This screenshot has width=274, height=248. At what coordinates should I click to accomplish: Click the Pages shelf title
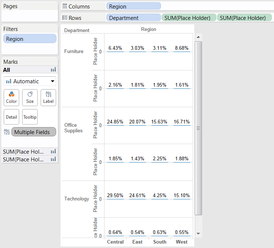10,6
